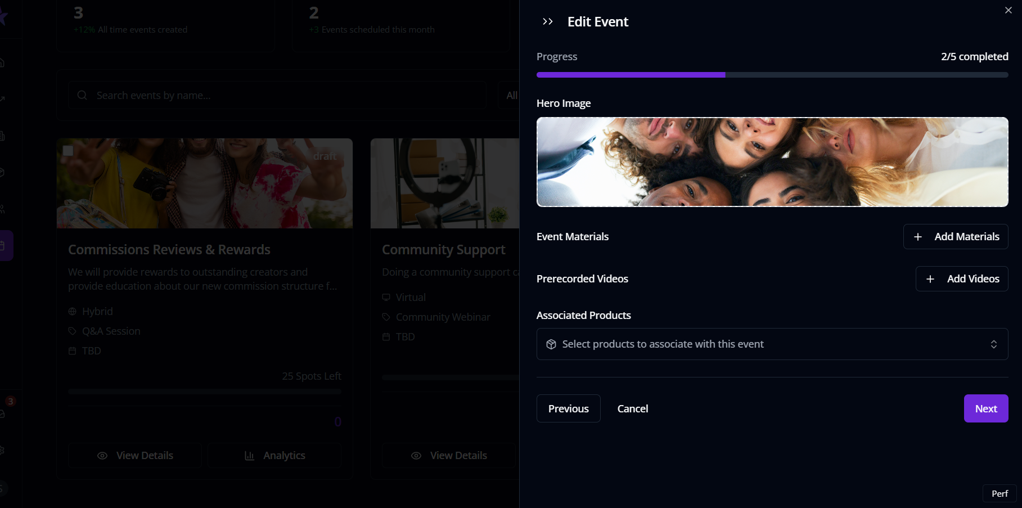Click the 25 Spots Left text
The image size is (1022, 508).
312,376
